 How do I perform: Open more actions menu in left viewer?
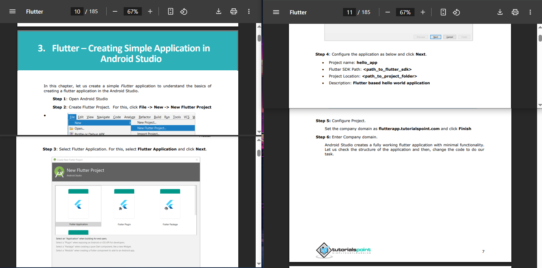[249, 11]
